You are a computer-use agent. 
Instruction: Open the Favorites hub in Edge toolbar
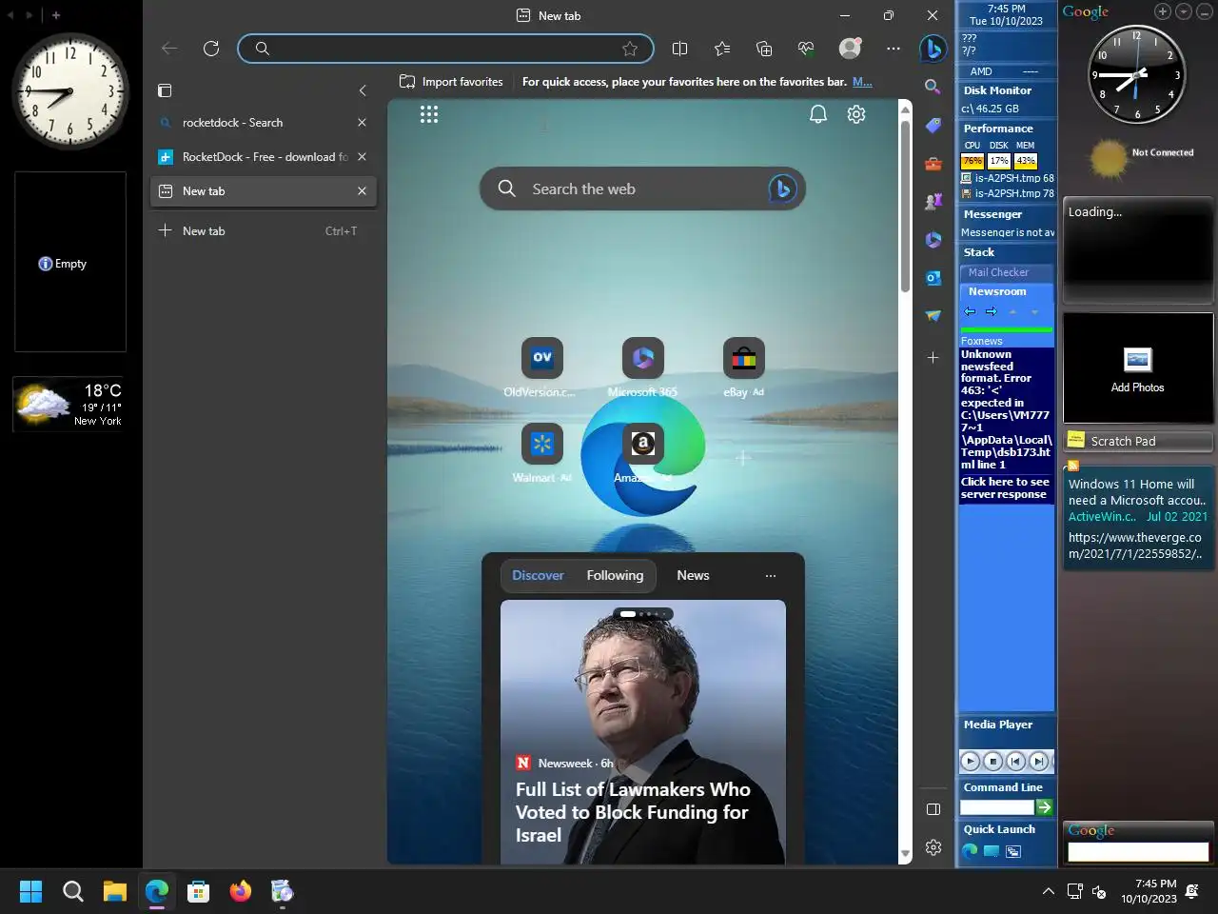722,49
